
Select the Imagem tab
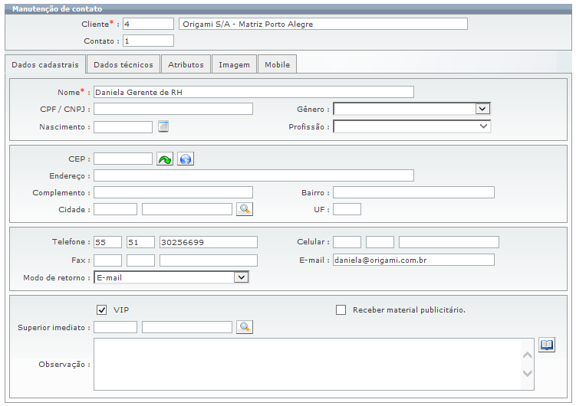click(234, 64)
